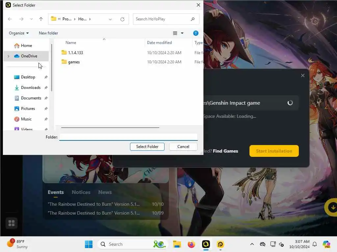The height and width of the screenshot is (252, 337).
Task: Open the Organize menu
Action: point(19,33)
